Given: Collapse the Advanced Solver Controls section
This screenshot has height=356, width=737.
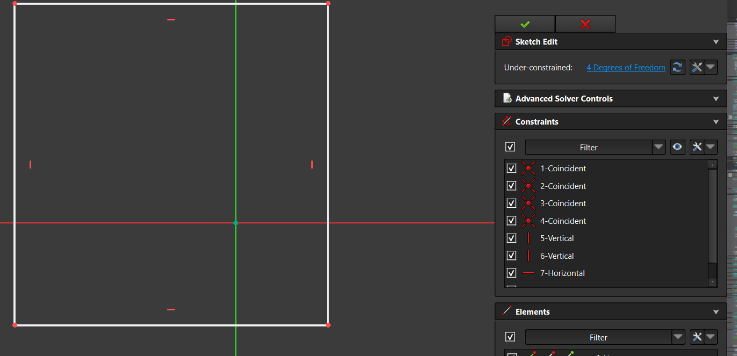Looking at the screenshot, I should (715, 99).
